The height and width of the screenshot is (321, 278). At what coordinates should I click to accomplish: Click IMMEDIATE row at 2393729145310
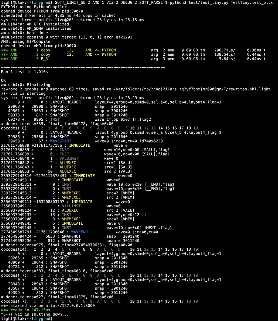click(x=67, y=176)
